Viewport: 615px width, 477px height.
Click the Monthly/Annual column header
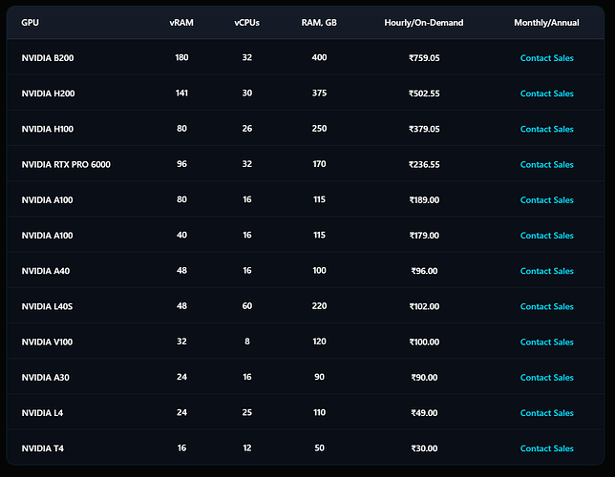click(546, 23)
